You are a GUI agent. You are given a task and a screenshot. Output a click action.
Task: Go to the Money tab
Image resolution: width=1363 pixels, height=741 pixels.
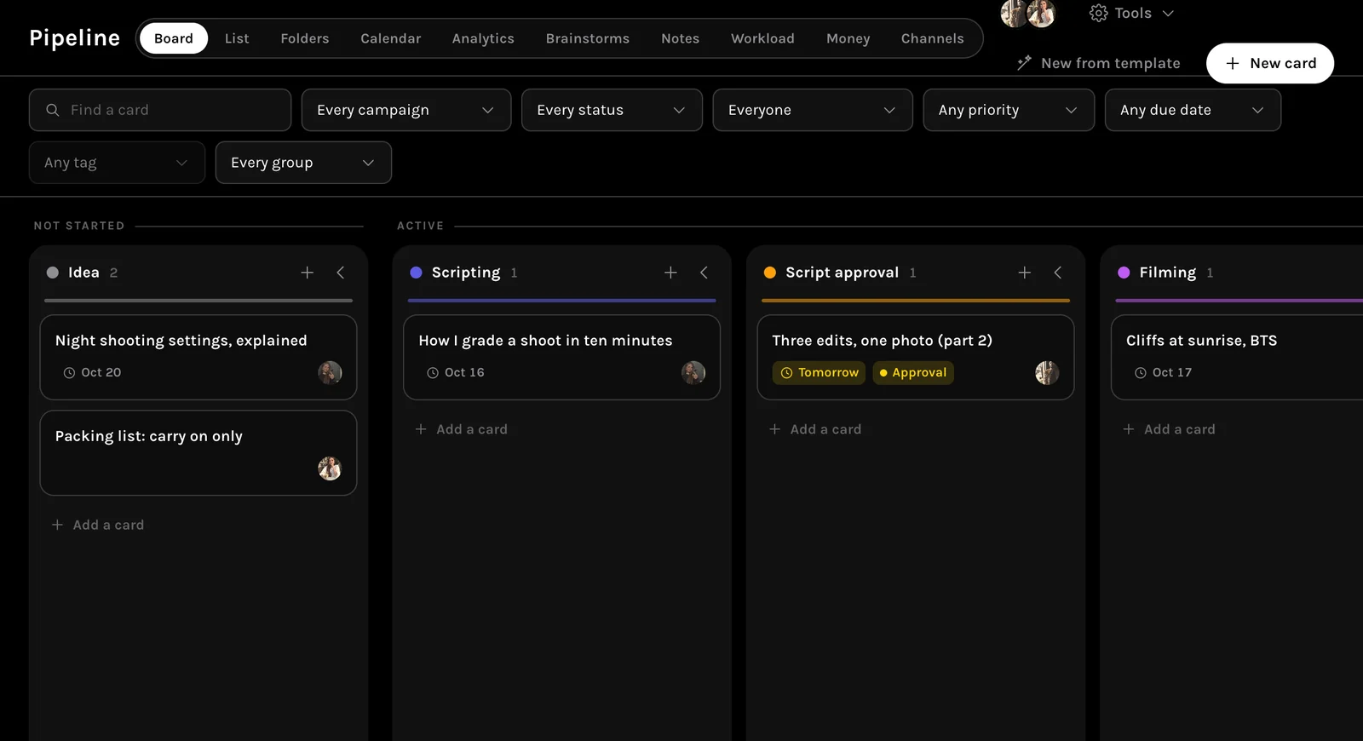click(848, 38)
